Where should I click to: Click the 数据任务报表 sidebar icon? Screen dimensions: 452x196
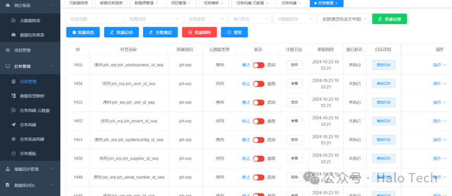point(13,35)
